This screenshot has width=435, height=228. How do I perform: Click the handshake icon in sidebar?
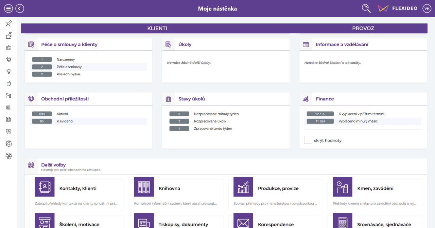tap(9, 59)
